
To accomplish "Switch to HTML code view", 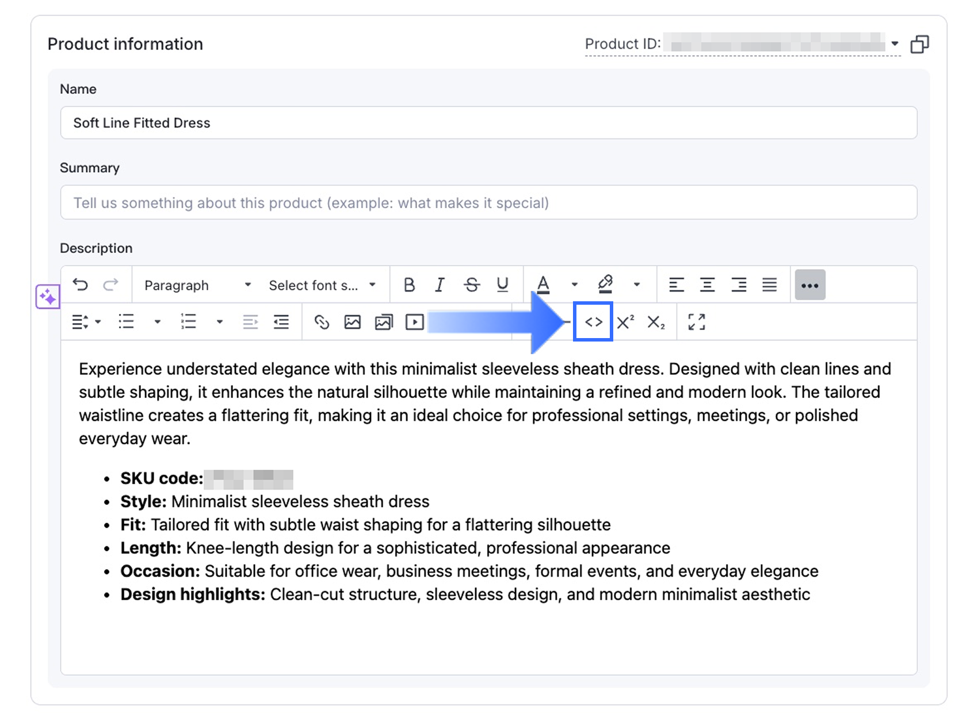I will [x=593, y=322].
